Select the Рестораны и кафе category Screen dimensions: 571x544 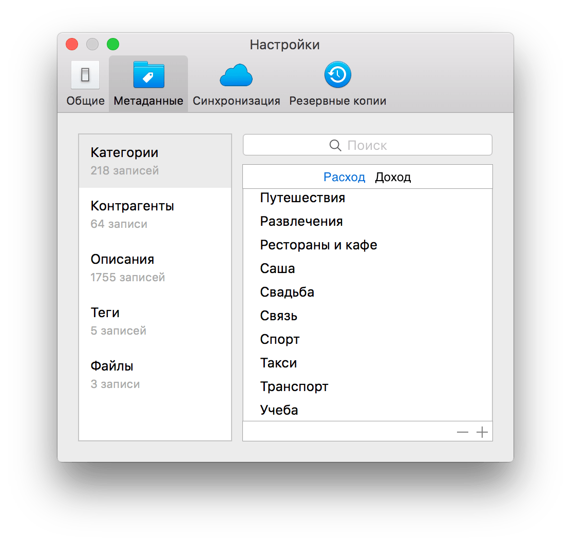click(x=368, y=245)
